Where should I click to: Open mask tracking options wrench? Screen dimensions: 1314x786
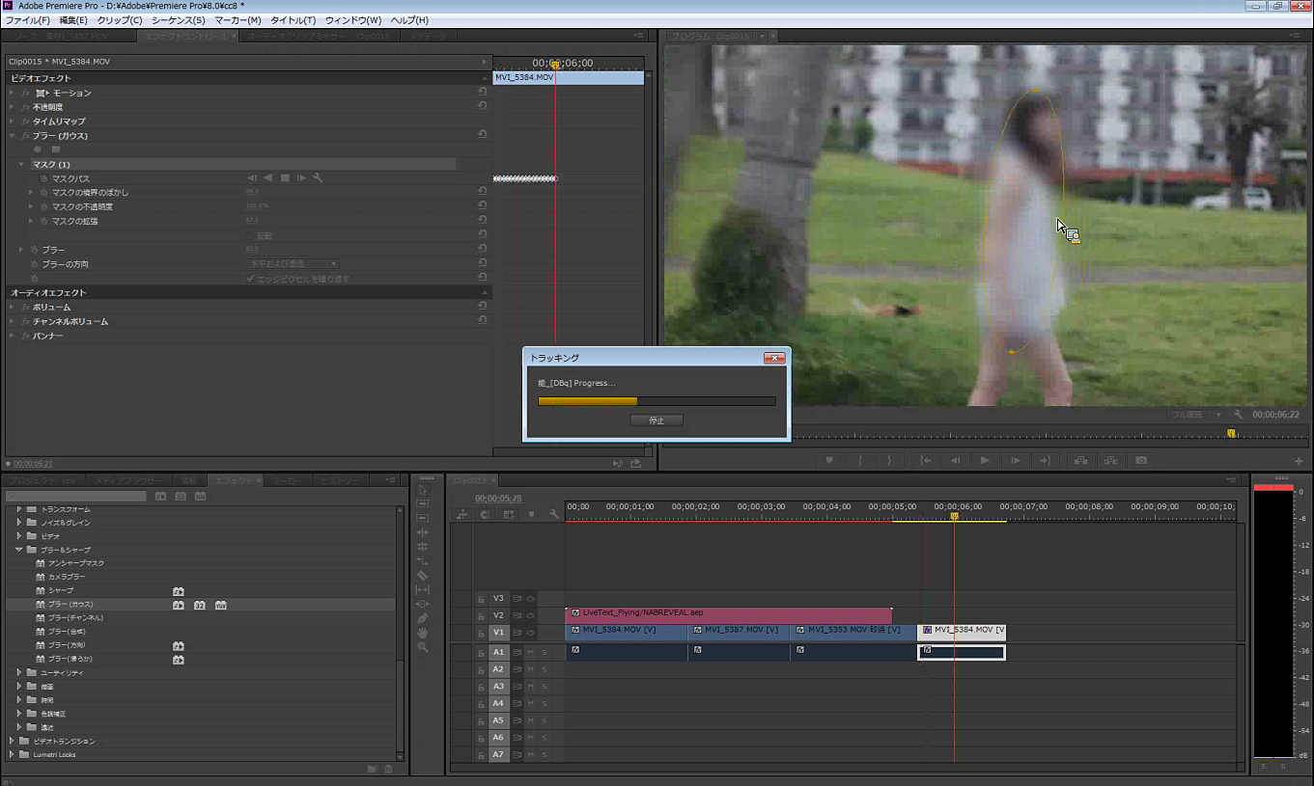(x=318, y=178)
